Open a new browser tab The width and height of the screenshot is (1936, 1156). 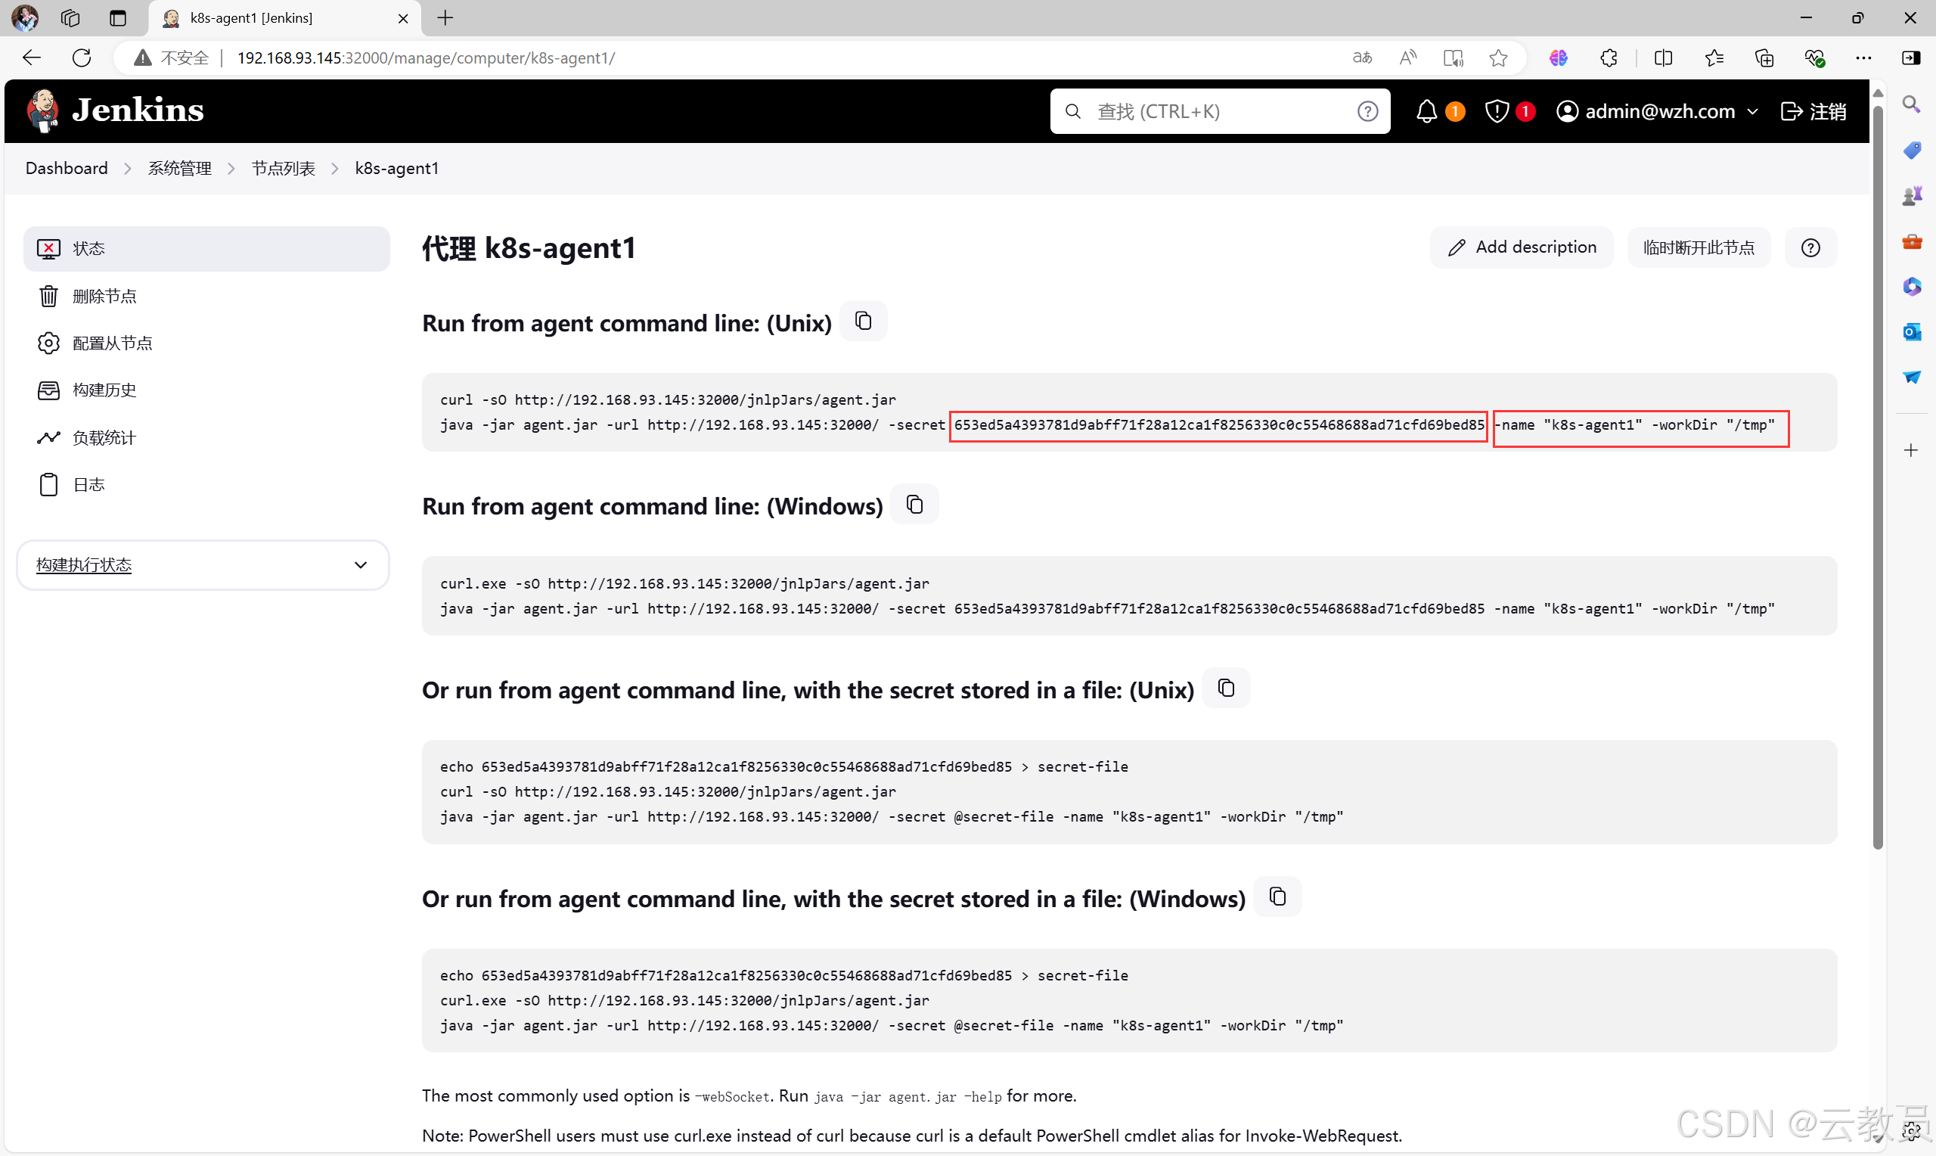(445, 18)
